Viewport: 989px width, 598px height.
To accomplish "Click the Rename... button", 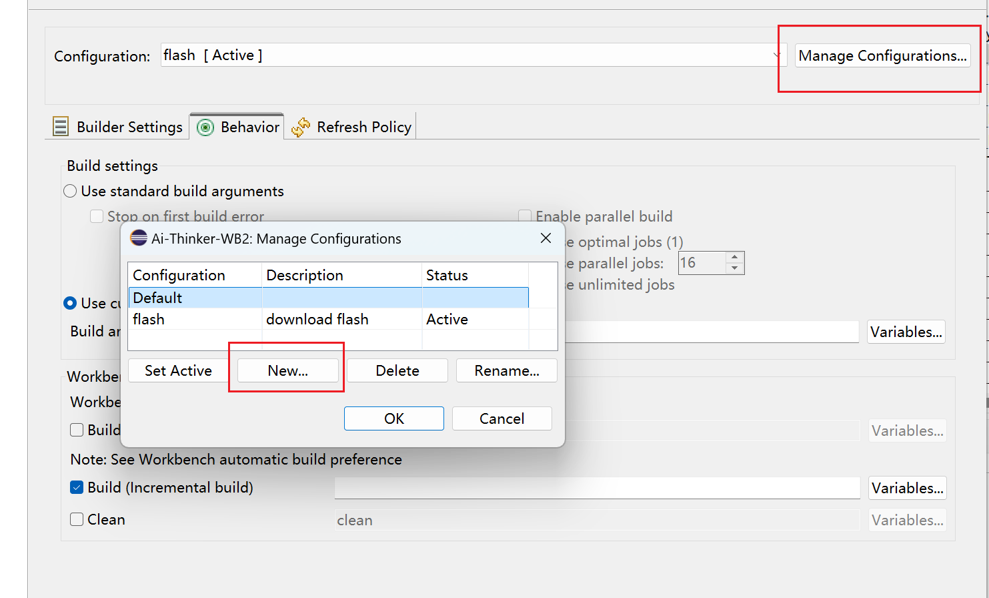I will pos(507,370).
